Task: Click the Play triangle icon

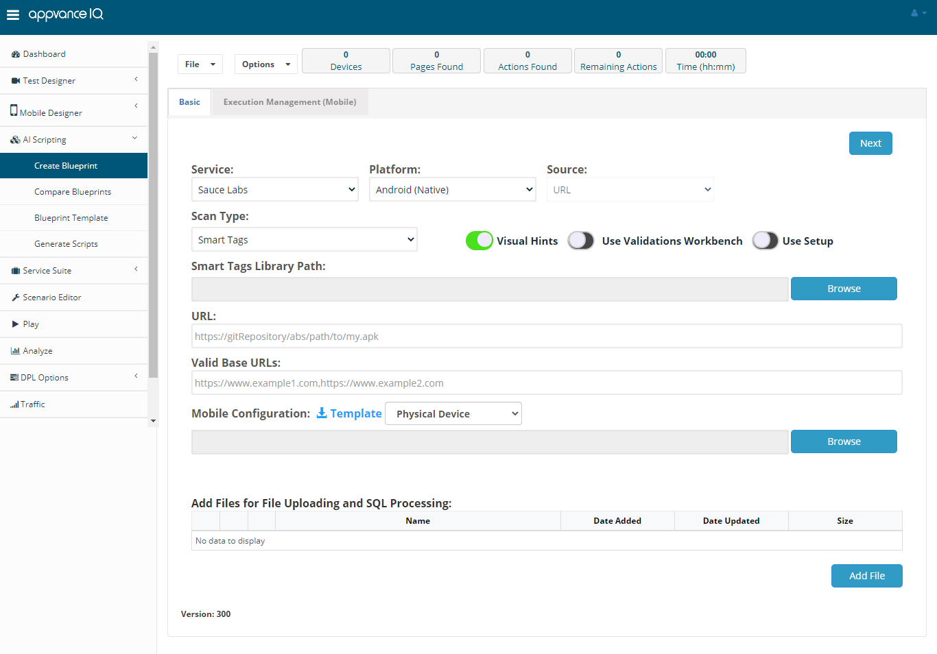Action: tap(16, 324)
